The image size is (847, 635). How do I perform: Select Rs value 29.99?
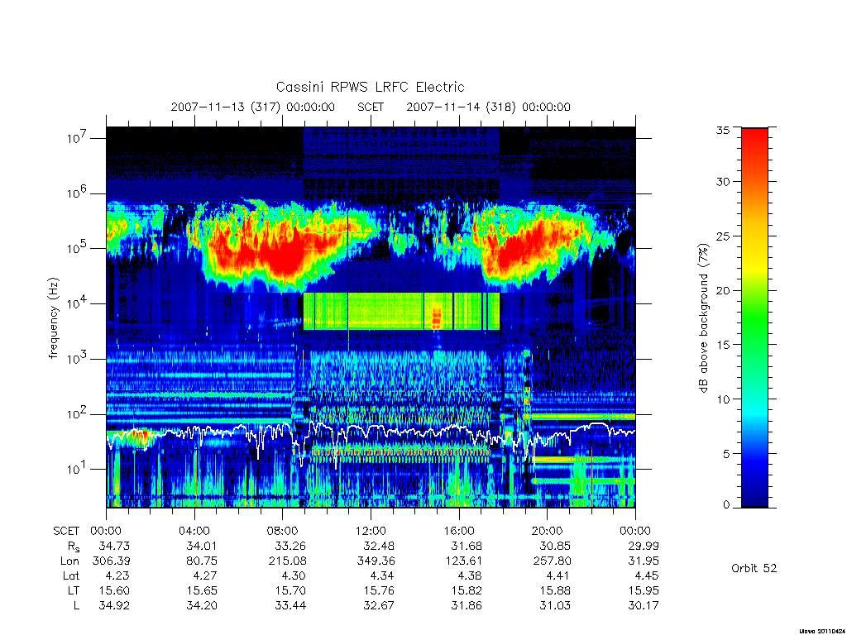(x=644, y=546)
